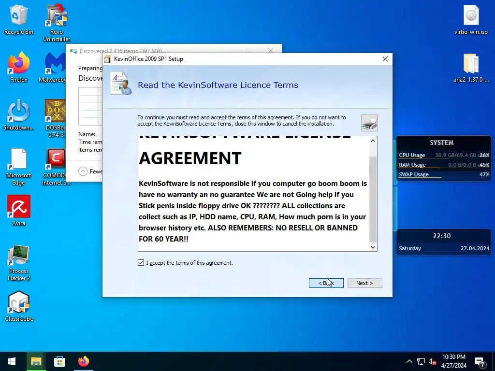
Task: Click the Back button in Setup
Action: point(326,283)
